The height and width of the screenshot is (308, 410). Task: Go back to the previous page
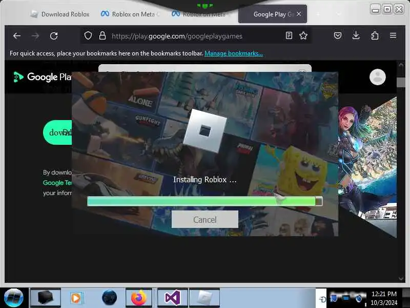tap(17, 36)
